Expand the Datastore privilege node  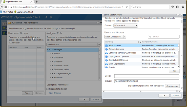click(50, 62)
